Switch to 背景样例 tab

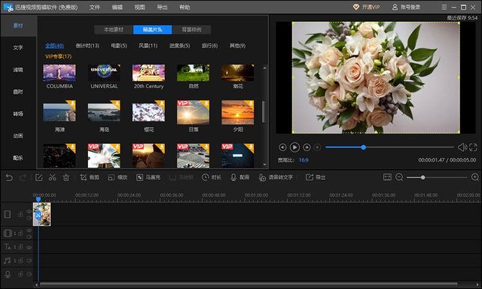[x=192, y=30]
